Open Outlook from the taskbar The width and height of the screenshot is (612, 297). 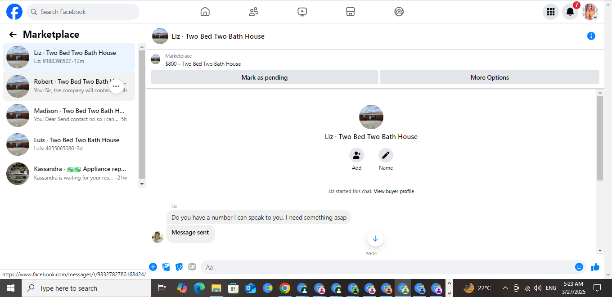click(250, 288)
